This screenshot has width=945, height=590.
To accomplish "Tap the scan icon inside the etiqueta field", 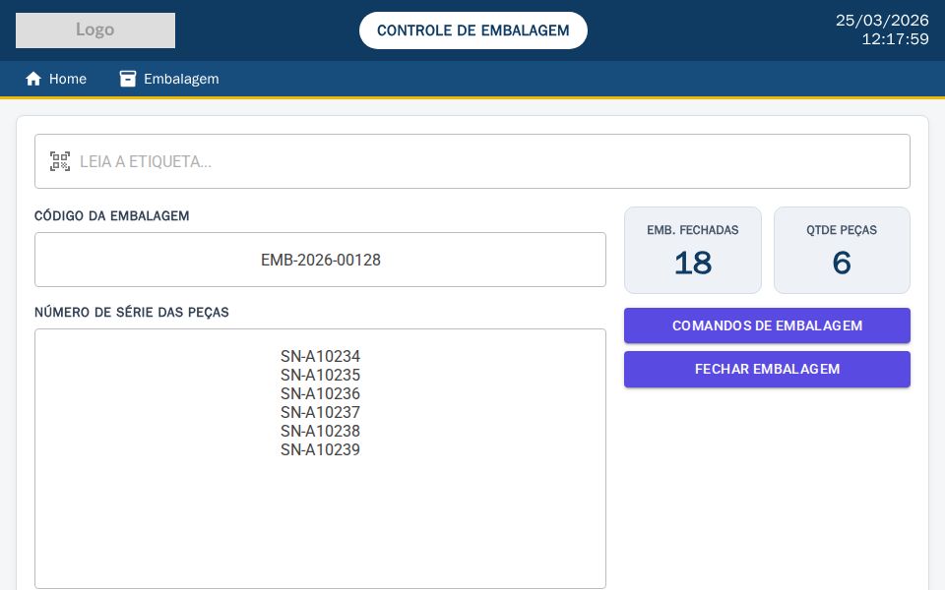I will [60, 161].
